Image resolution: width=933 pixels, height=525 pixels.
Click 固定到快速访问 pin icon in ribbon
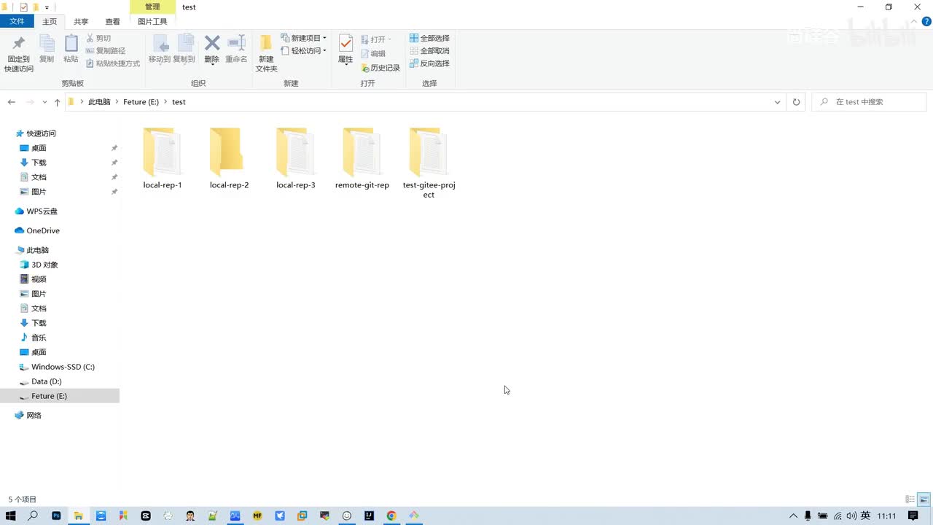click(19, 44)
